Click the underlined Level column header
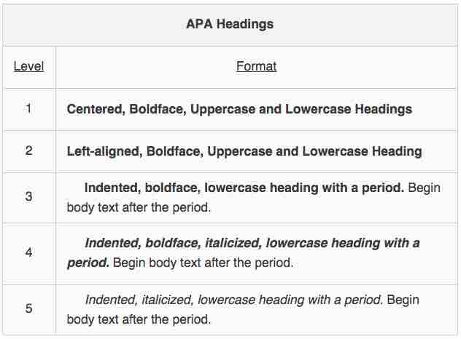This screenshot has height=339, width=461. pos(28,66)
